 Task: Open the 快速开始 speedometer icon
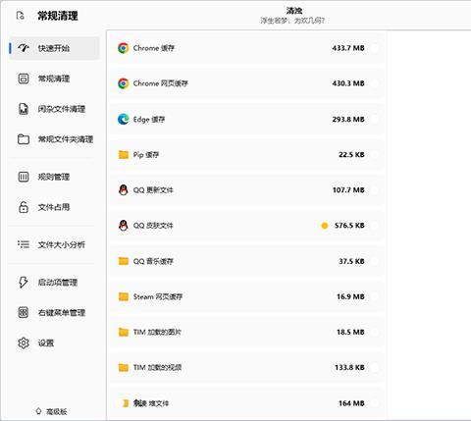[x=24, y=48]
